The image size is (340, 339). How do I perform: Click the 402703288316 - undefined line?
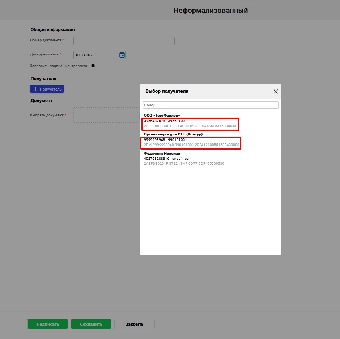tap(166, 159)
